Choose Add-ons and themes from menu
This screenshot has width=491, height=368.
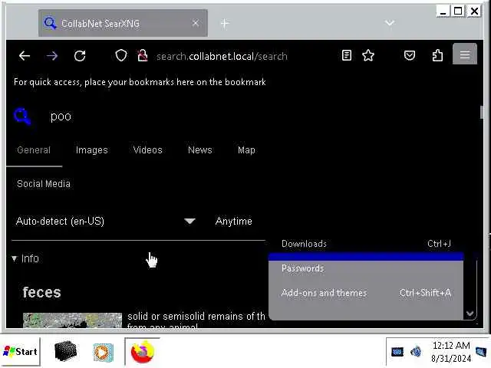[366, 293]
